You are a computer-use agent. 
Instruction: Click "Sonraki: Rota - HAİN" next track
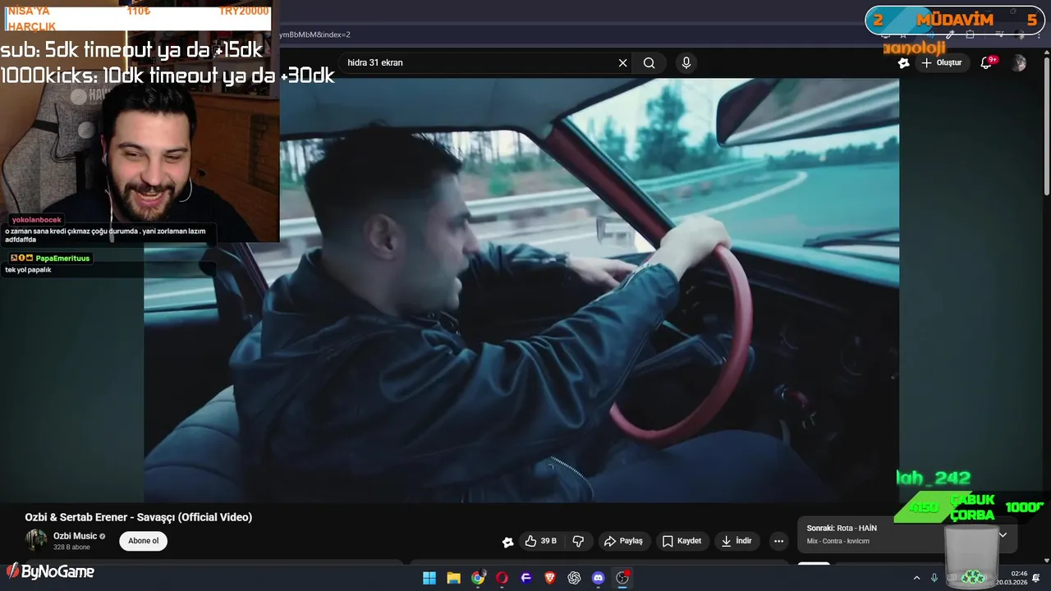[x=842, y=529]
